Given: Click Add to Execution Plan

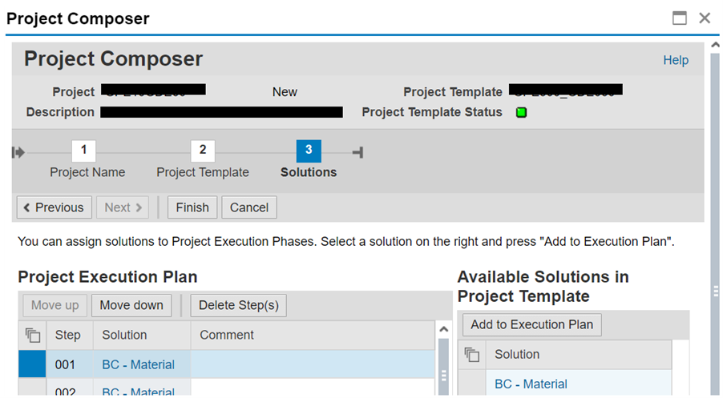Looking at the screenshot, I should pyautogui.click(x=531, y=324).
